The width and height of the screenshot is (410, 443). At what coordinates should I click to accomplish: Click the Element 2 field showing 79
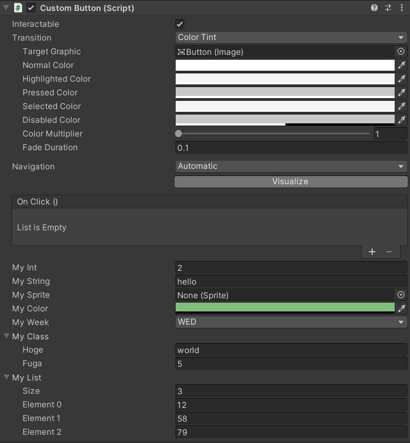(291, 432)
